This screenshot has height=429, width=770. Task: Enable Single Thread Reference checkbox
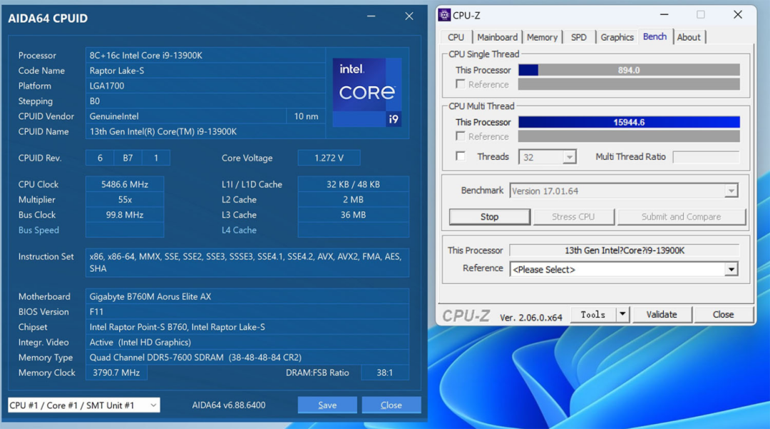point(460,84)
